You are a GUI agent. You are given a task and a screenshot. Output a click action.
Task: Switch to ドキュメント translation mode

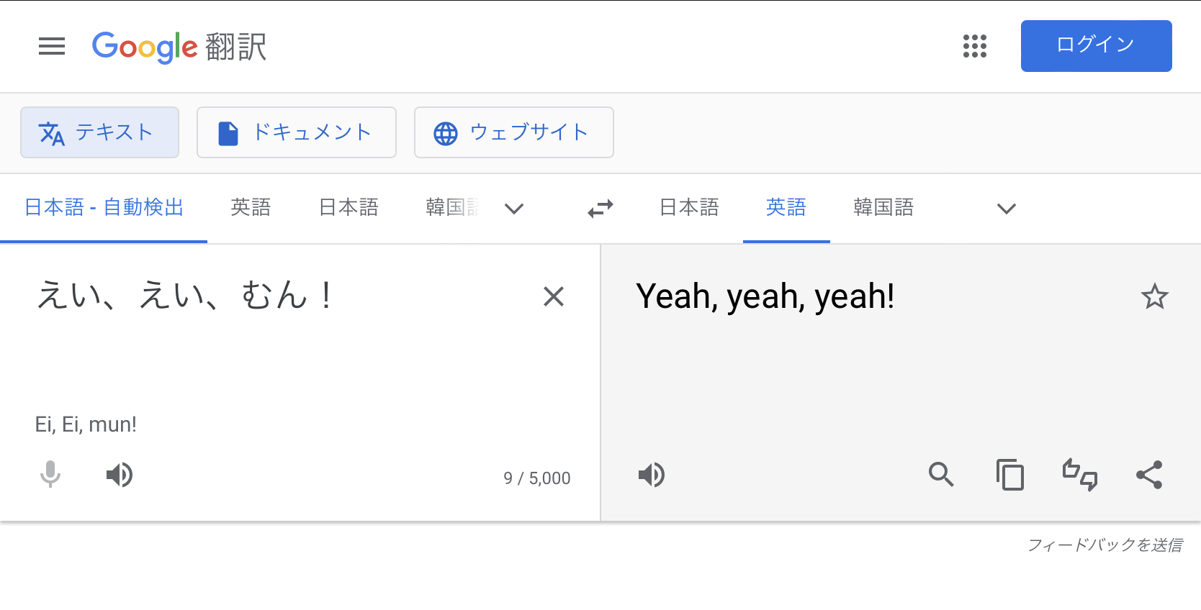coord(297,132)
